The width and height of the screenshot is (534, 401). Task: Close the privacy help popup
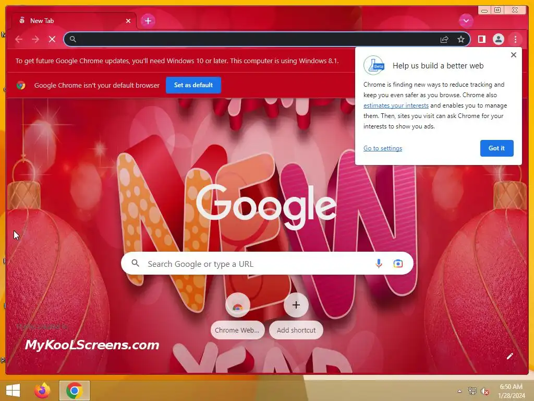(x=514, y=55)
